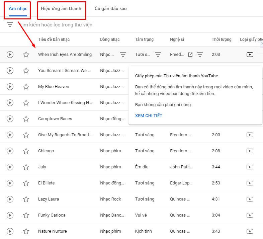
Task: Filter by mood in the first track row
Action: pos(158,55)
